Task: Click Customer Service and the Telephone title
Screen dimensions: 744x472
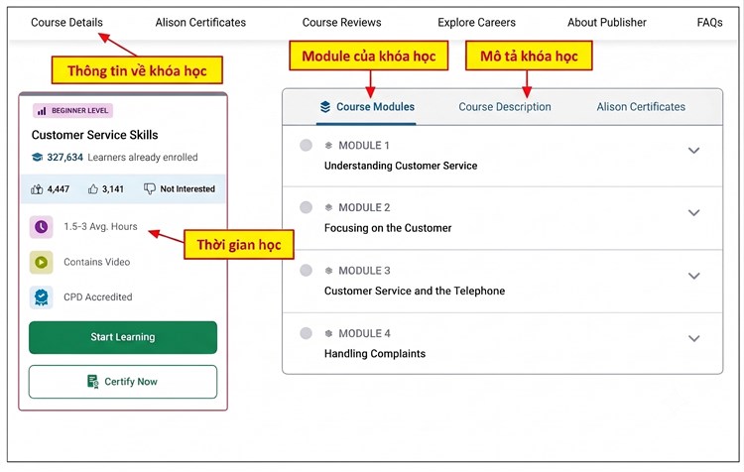Action: click(415, 291)
